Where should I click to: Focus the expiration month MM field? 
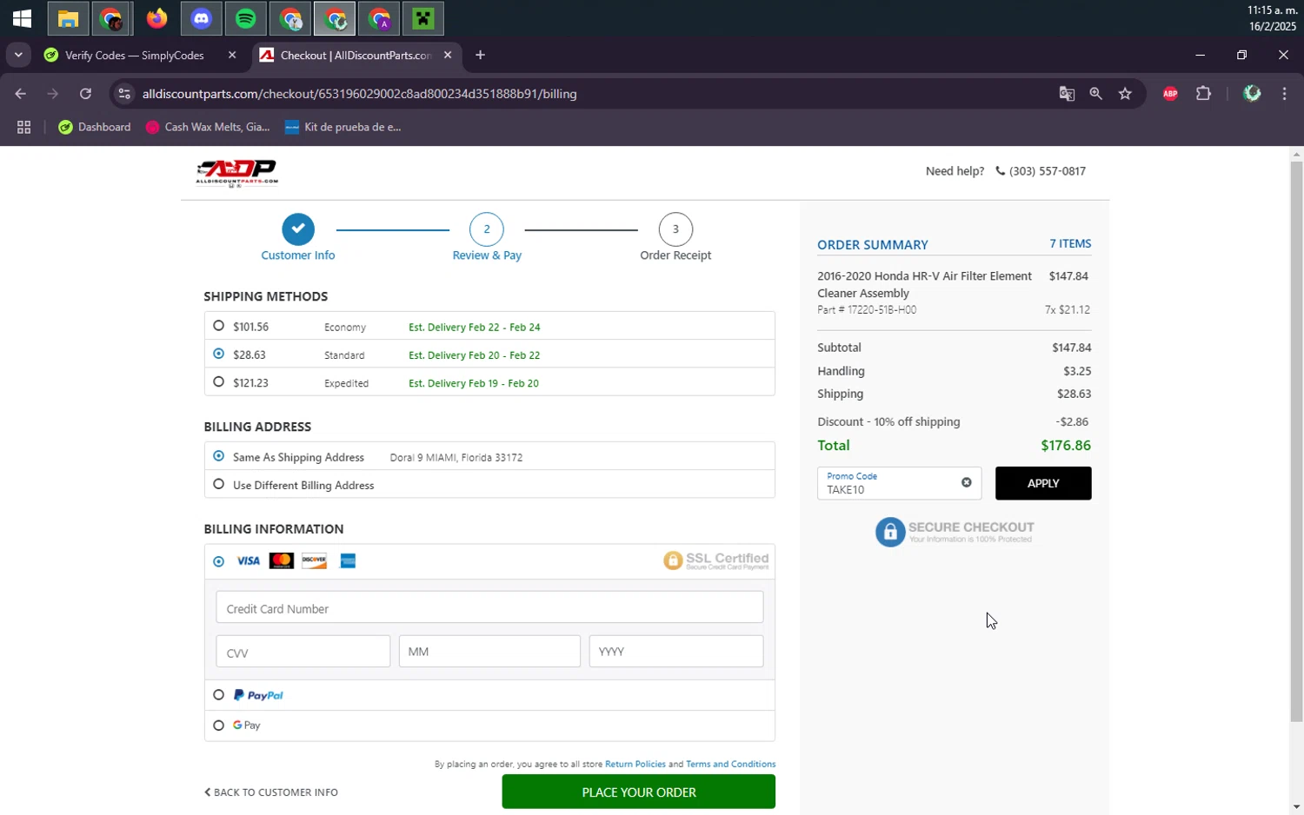coord(489,652)
